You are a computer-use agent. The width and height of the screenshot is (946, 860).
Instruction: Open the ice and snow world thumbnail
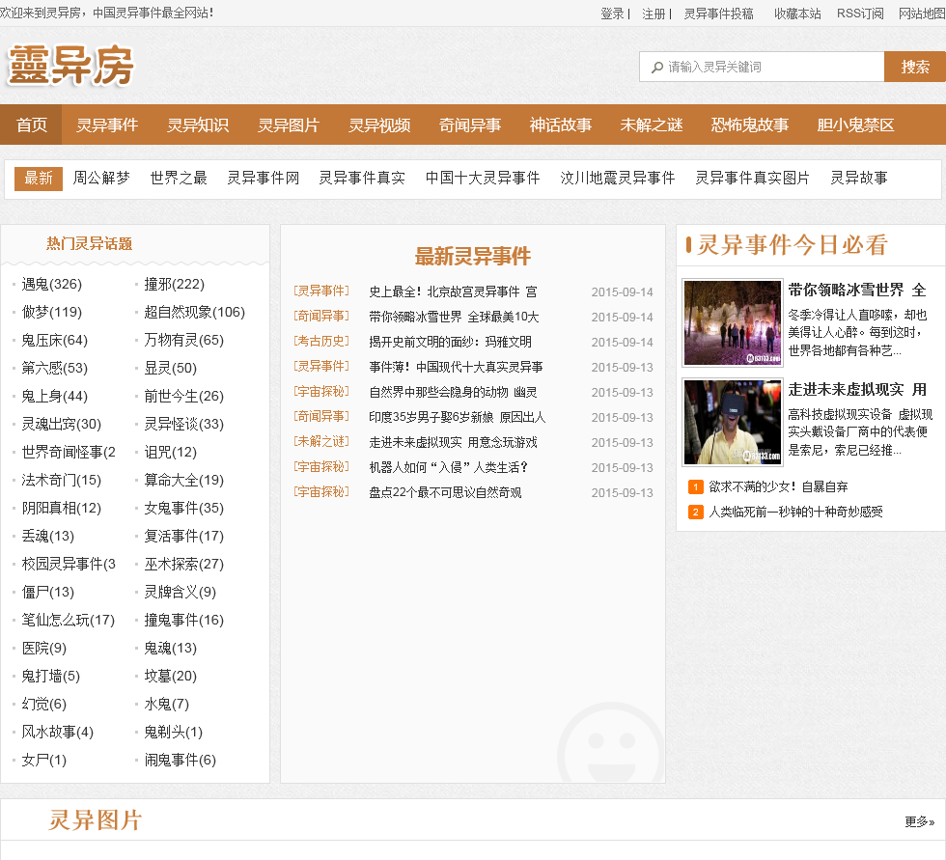(x=732, y=322)
